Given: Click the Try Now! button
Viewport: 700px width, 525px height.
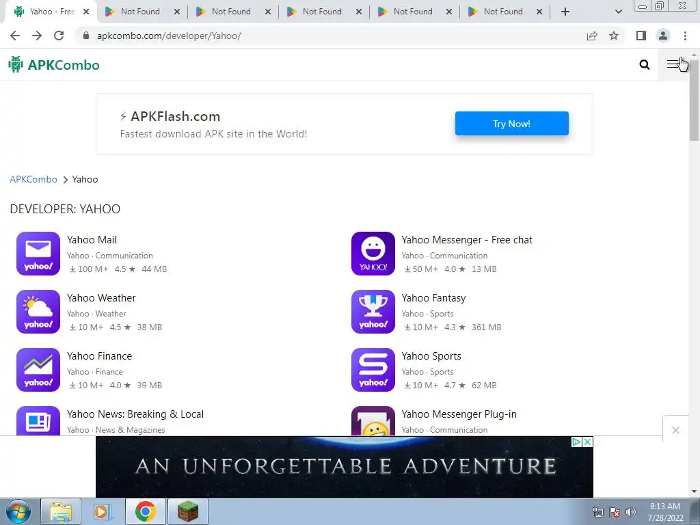Looking at the screenshot, I should click(511, 124).
